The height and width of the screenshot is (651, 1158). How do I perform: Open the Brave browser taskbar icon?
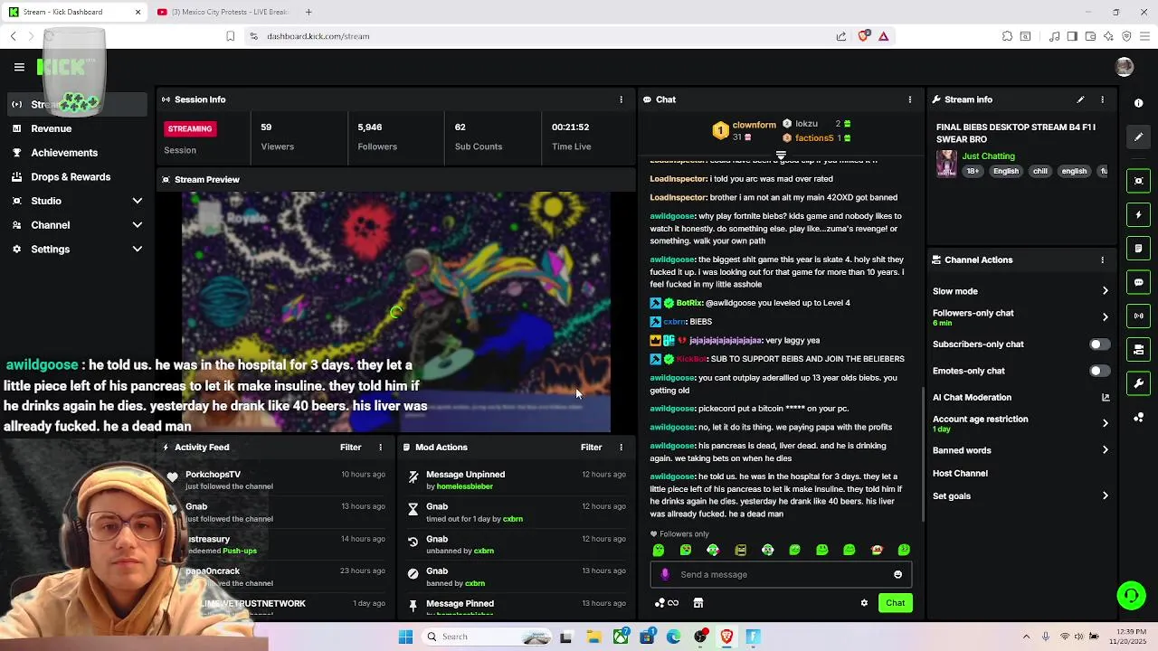click(x=726, y=637)
